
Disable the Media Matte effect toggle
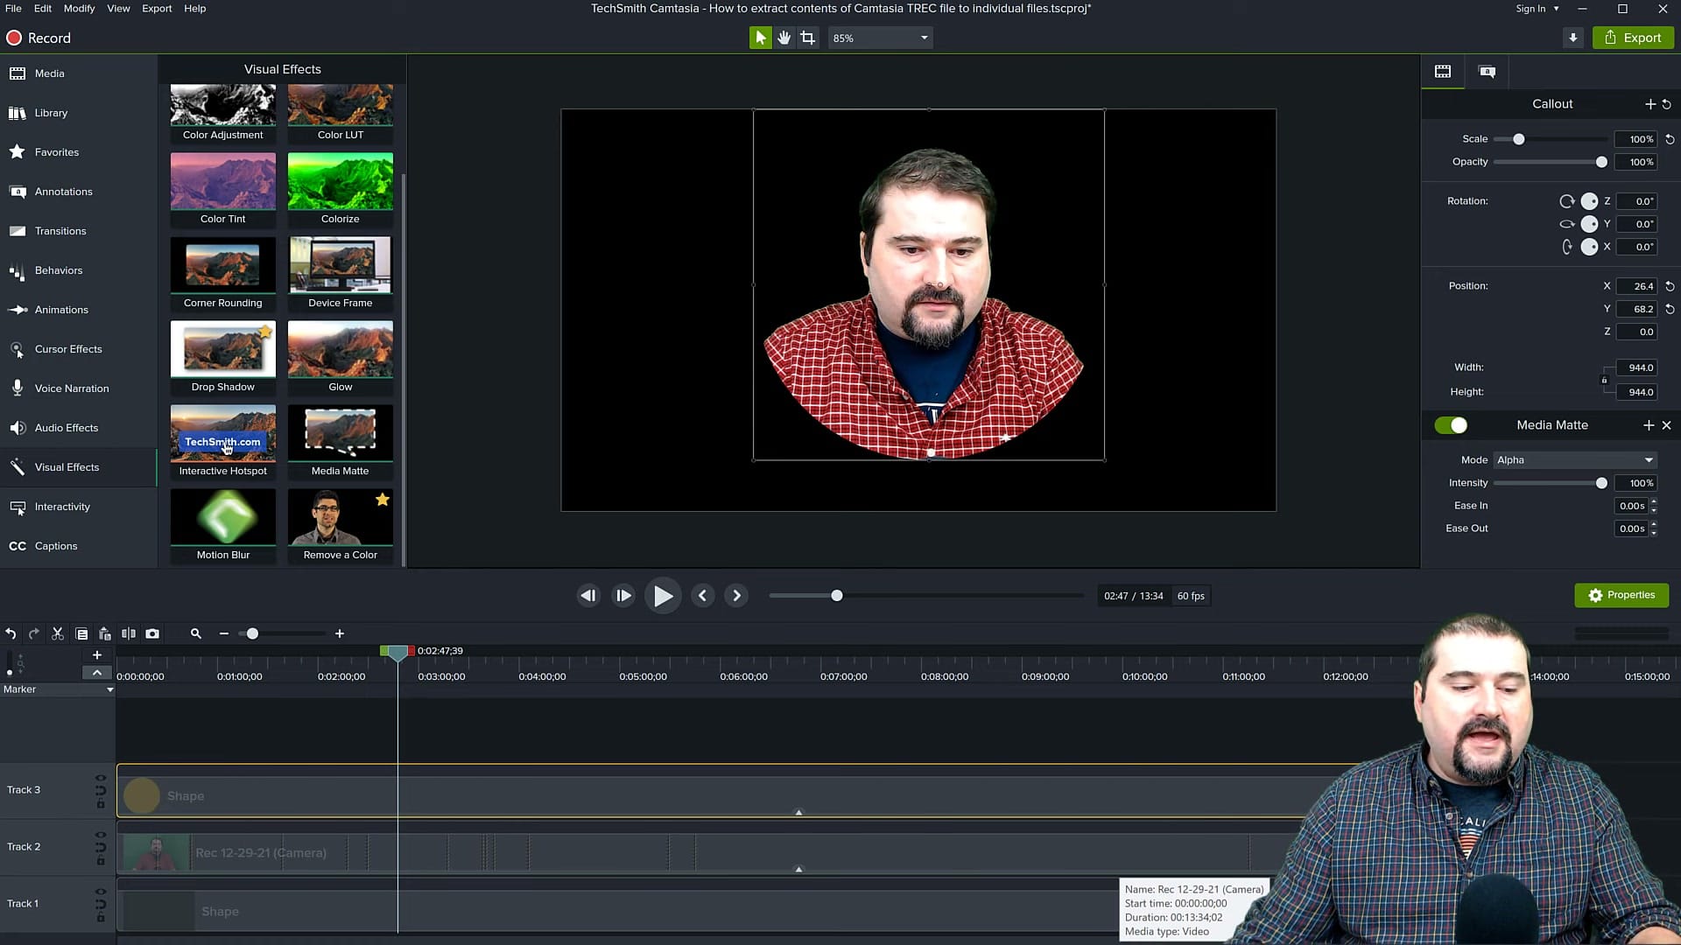pyautogui.click(x=1452, y=425)
